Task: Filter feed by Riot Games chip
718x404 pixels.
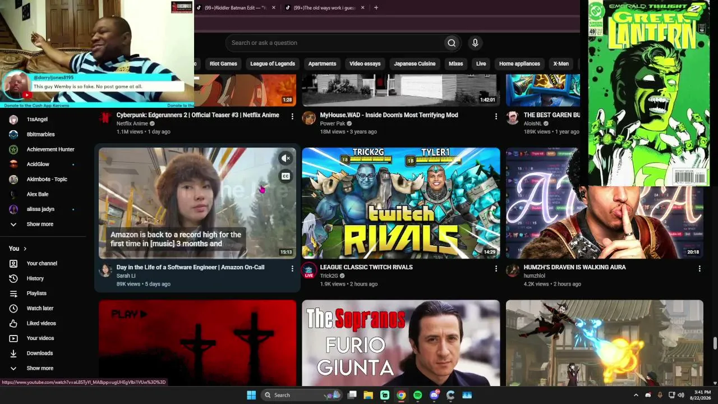Action: click(223, 64)
